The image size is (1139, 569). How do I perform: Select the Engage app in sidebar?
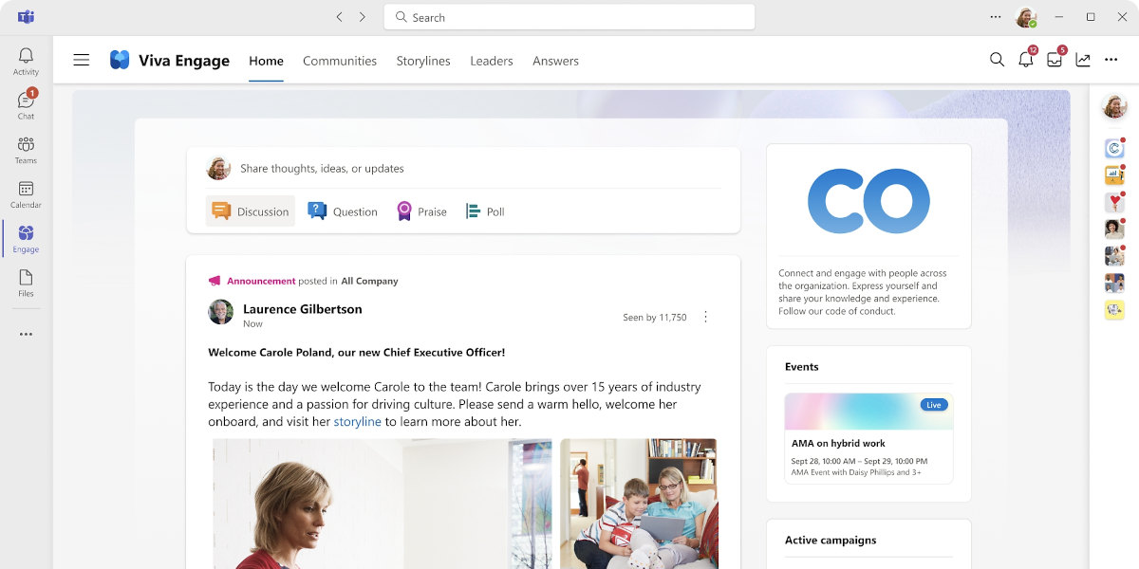point(26,239)
